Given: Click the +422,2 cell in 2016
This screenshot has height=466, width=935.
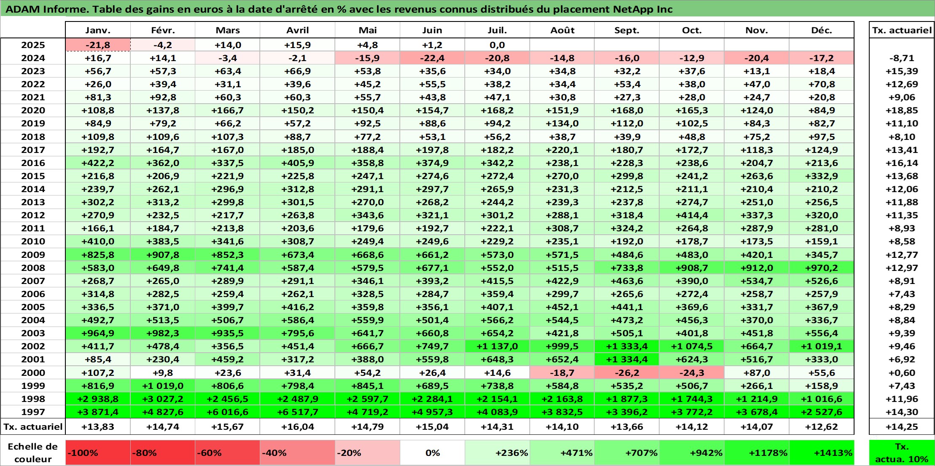Looking at the screenshot, I should [x=98, y=163].
